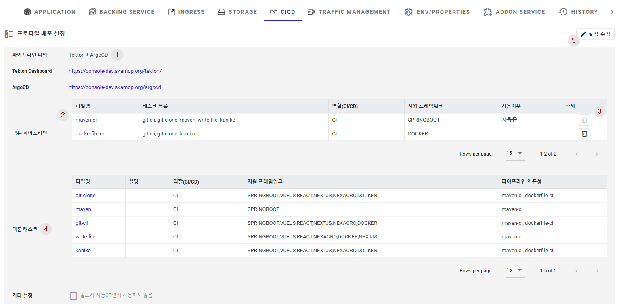Viewport: 619px width, 306px height.
Task: View the HISTORY tab
Action: 578,12
